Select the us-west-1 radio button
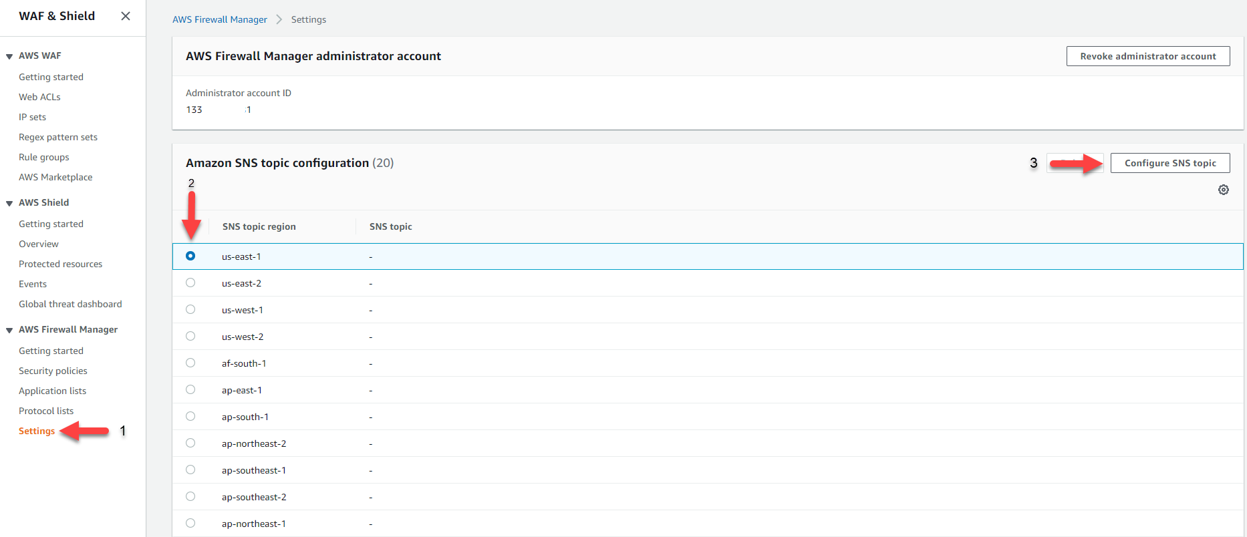 (x=190, y=309)
